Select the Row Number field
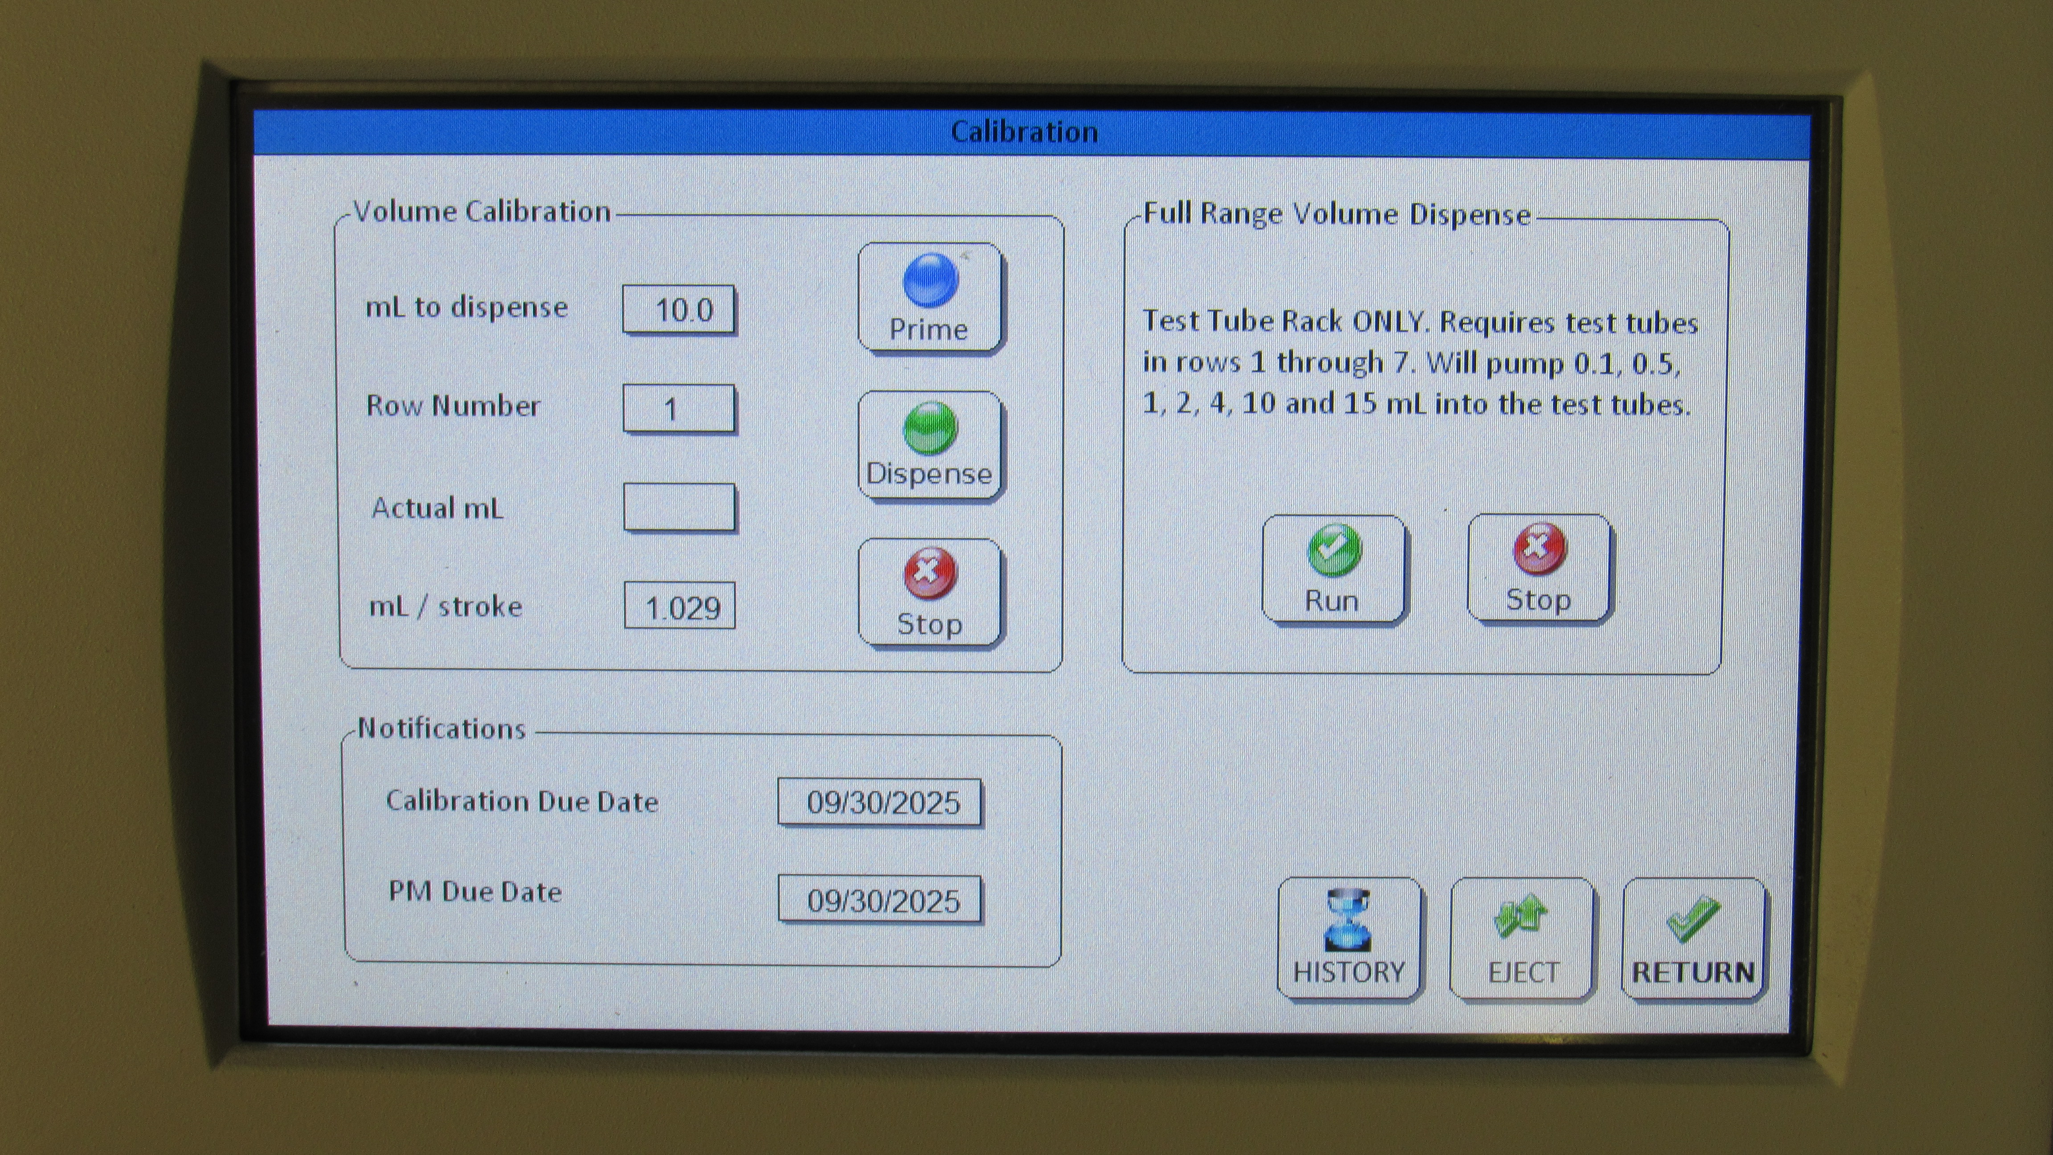Screen dimensions: 2053x1155 pos(679,408)
